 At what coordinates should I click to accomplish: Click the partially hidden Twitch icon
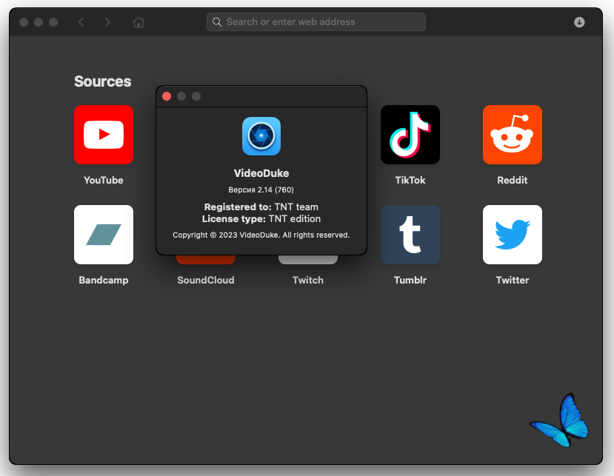tap(308, 260)
